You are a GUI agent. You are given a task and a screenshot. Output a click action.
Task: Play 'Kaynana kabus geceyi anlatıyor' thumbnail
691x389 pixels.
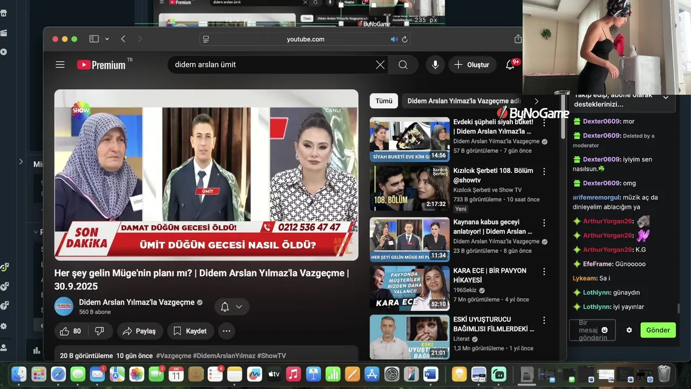tap(409, 239)
